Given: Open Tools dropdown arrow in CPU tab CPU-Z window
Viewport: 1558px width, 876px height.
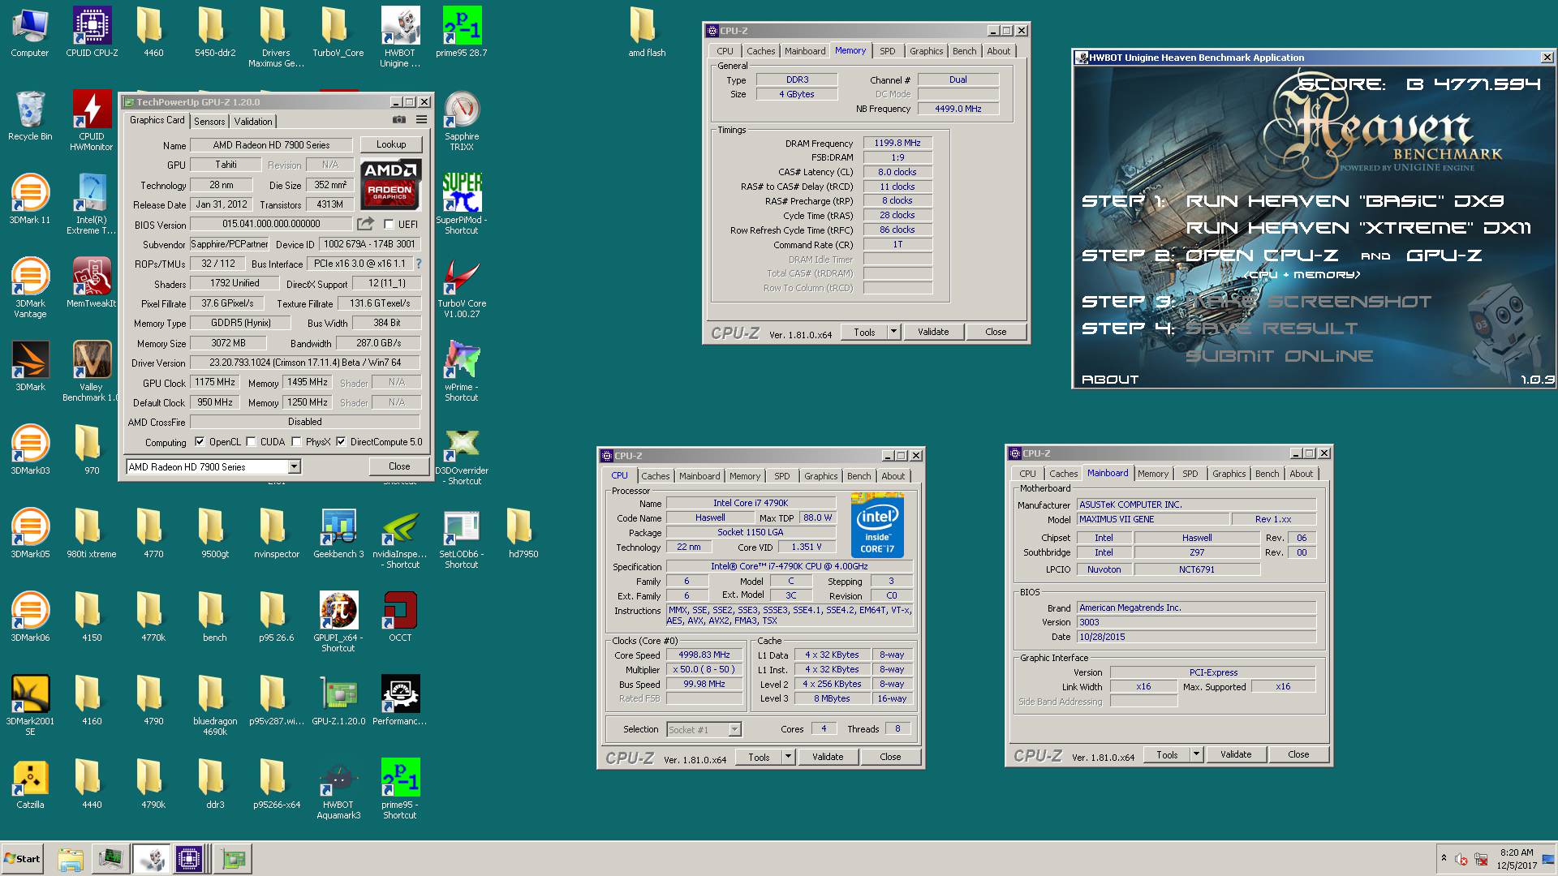Looking at the screenshot, I should point(787,757).
